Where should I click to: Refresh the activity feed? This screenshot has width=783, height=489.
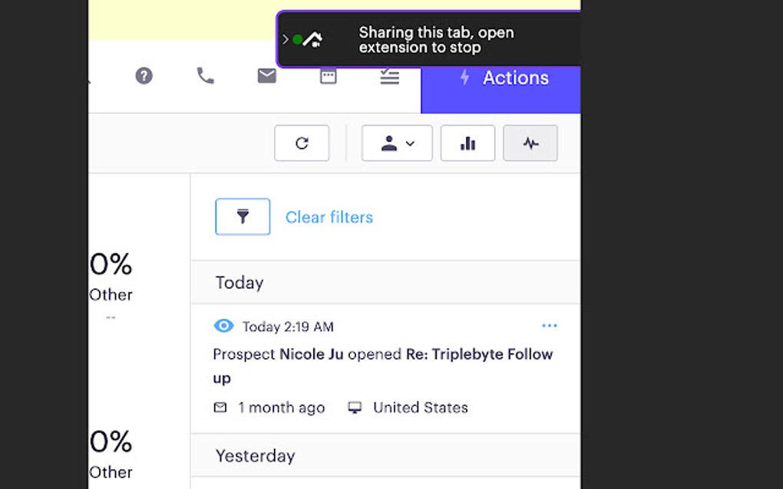point(302,143)
